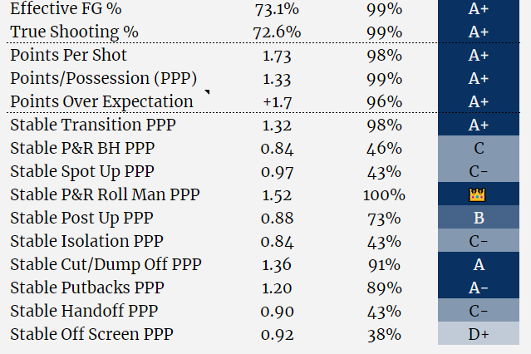Click the A grade cell for Cut/Dump Off
The image size is (531, 354).
point(478,265)
